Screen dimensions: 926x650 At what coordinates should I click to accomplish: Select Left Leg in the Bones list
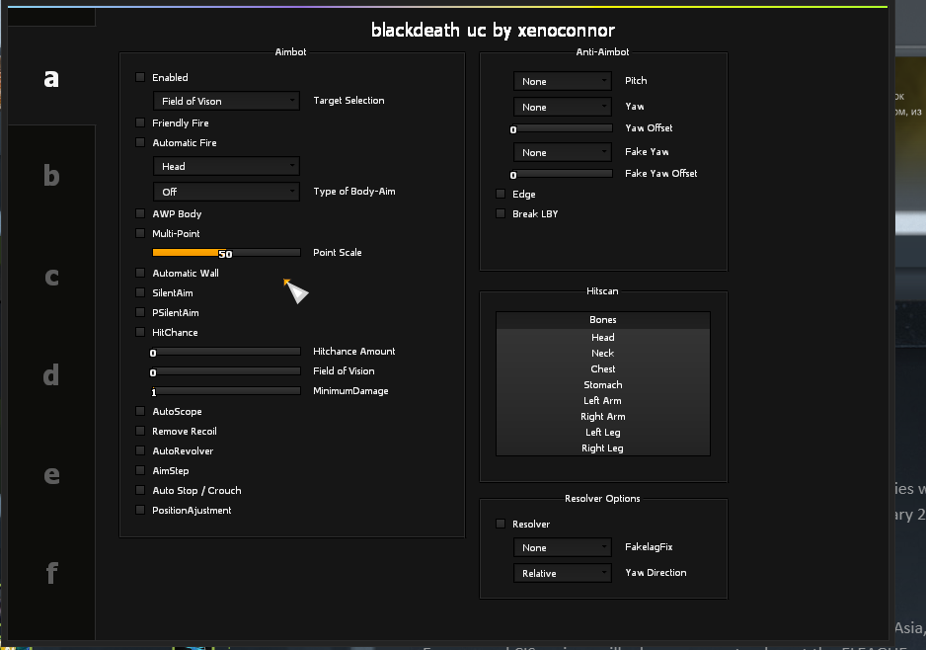point(602,432)
